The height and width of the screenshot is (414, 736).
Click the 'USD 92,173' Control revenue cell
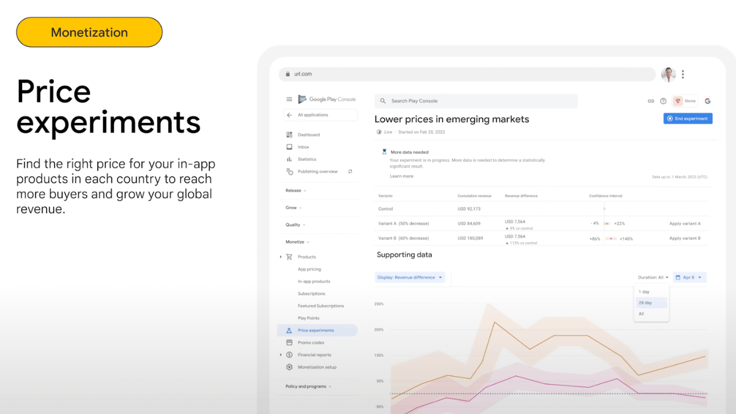tap(469, 209)
